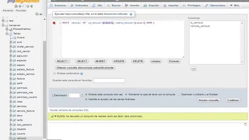Image resolution: width=249 pixels, height=140 pixels.
Task: Click inside the Guardar esta consulta en favoritos field
Action: coord(109,80)
